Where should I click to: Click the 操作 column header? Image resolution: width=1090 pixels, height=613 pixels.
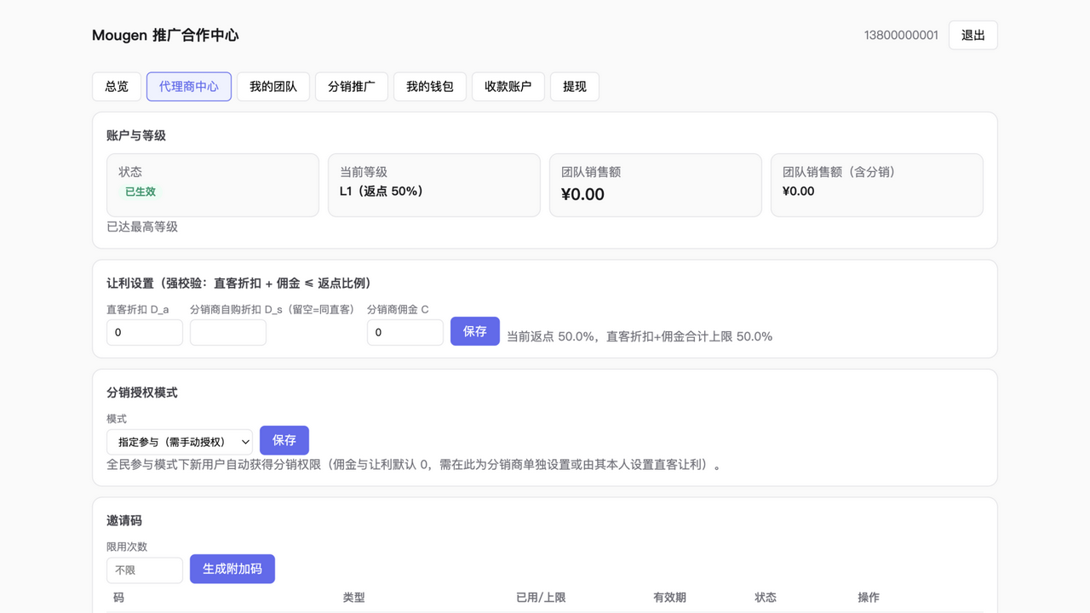[869, 598]
